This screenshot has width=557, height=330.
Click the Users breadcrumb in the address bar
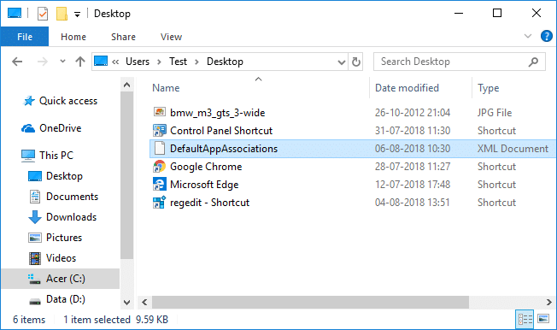(x=138, y=62)
